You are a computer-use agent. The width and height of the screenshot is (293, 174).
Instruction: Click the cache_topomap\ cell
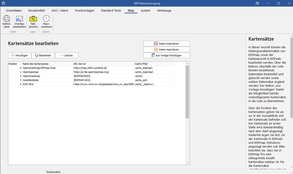[x=154, y=72]
